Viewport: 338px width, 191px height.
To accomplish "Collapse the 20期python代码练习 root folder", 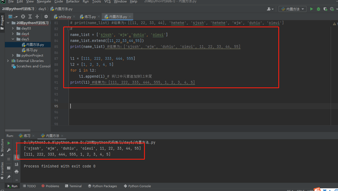I will coord(8,23).
